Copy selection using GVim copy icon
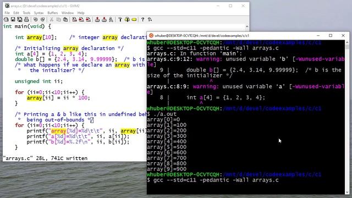This screenshot has height=198, width=352. point(58,20)
